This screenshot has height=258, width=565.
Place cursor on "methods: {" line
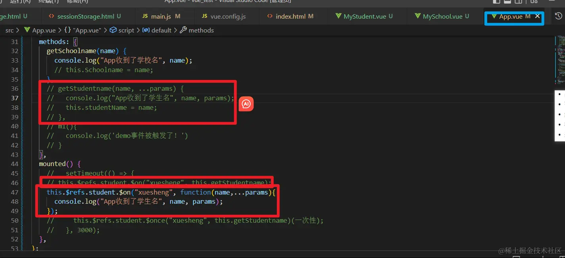[58, 42]
